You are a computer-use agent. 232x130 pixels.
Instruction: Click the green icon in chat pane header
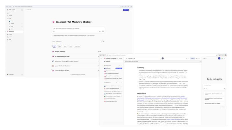[x=222, y=58]
